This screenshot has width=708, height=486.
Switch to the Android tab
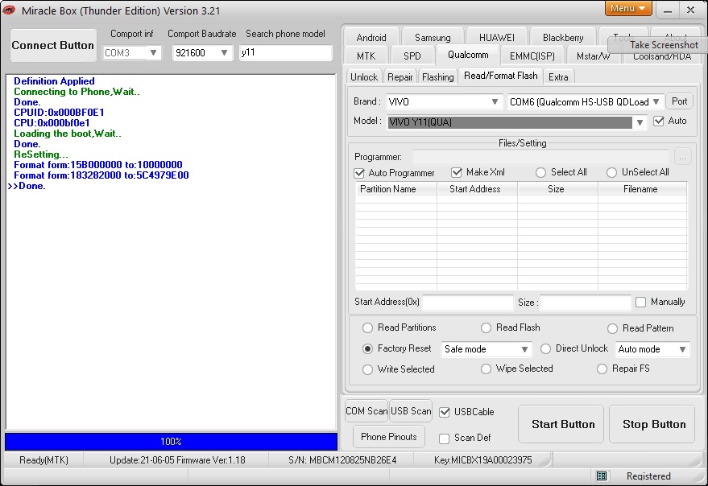pos(371,38)
